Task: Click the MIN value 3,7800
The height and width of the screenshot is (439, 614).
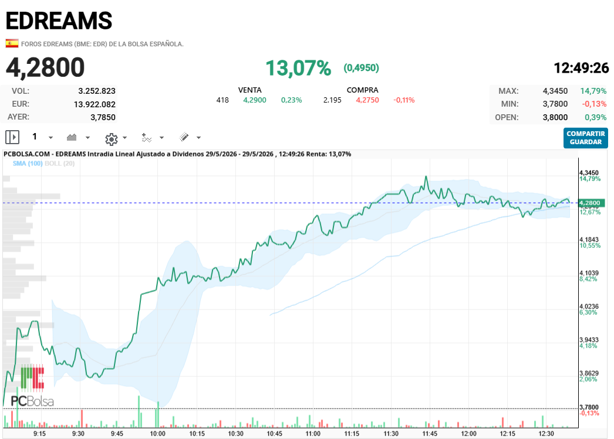Action: (x=555, y=104)
